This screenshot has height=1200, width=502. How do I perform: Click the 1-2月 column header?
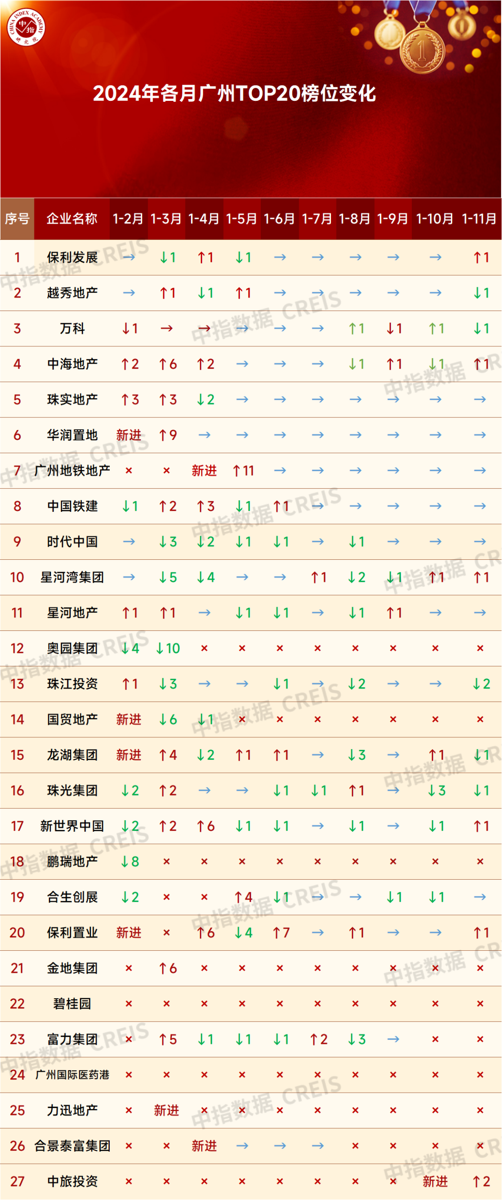pos(129,219)
